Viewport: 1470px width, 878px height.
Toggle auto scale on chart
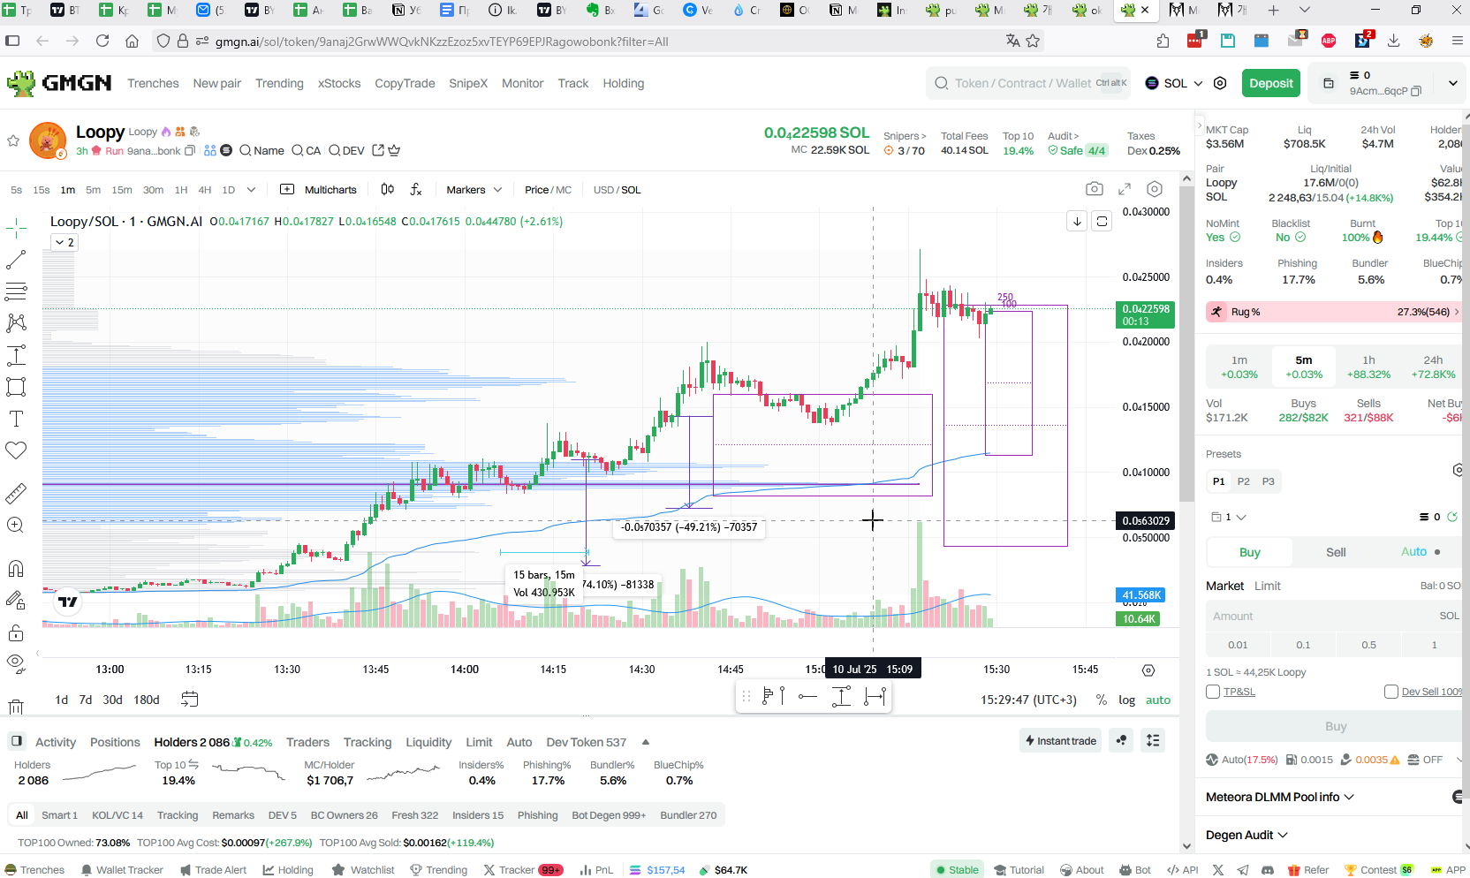tap(1158, 700)
